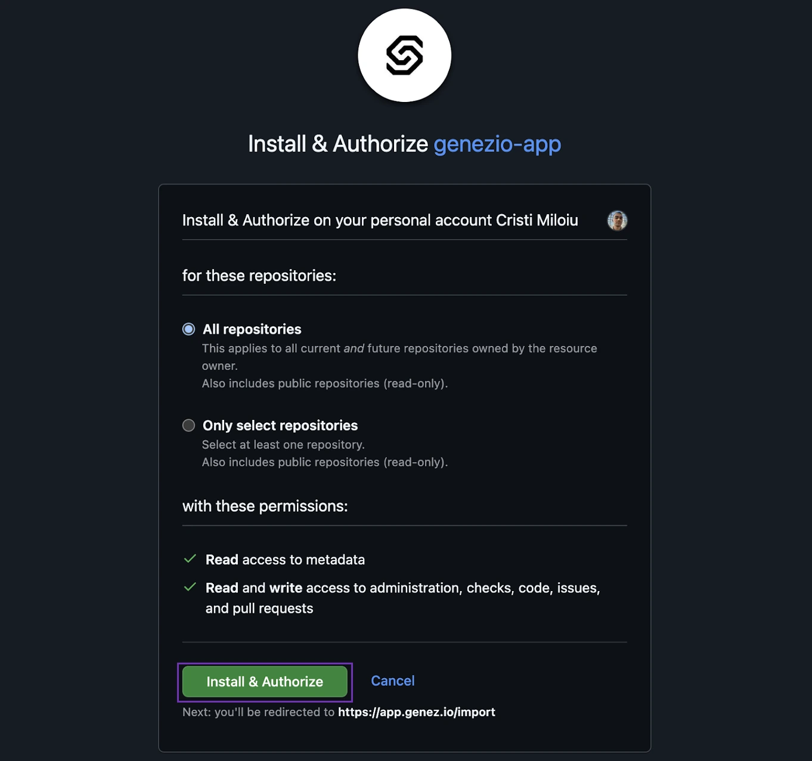Choose the Only select repositories radio button
Viewport: 812px width, 761px height.
click(x=188, y=425)
